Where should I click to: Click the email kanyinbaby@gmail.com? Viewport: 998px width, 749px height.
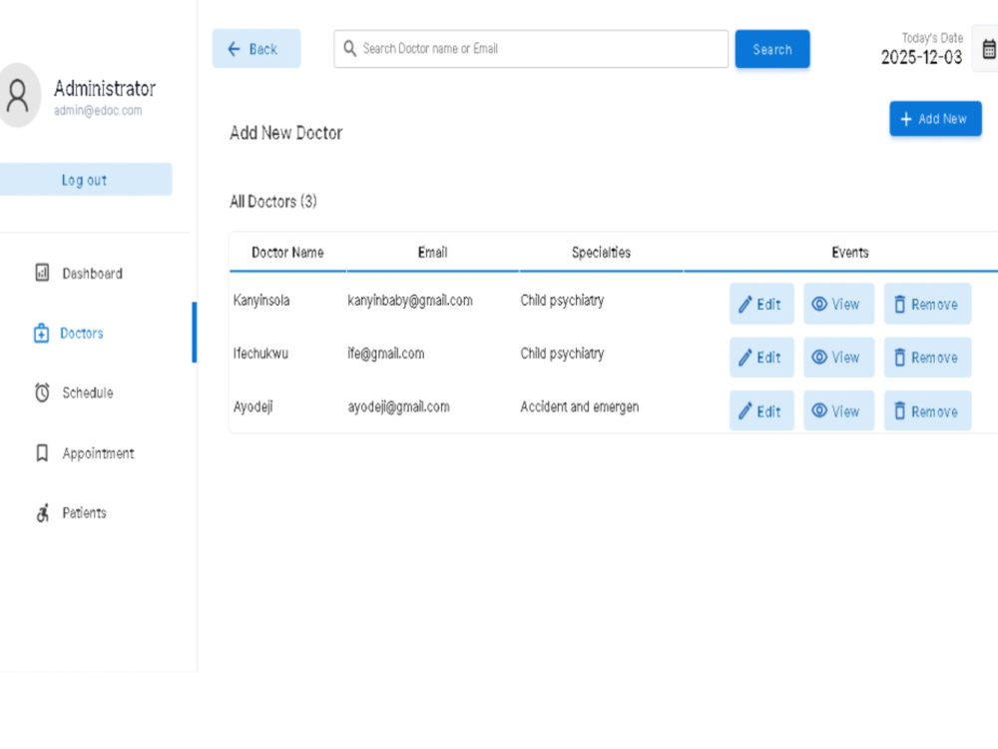410,300
